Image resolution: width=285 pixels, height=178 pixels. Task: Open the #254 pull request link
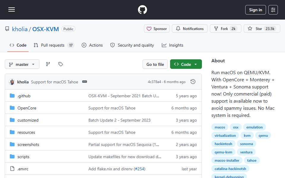[x=140, y=169]
